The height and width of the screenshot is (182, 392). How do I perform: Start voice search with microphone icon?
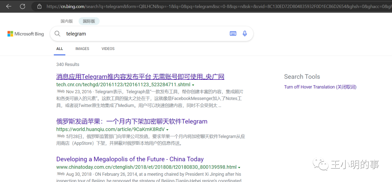coord(245,33)
